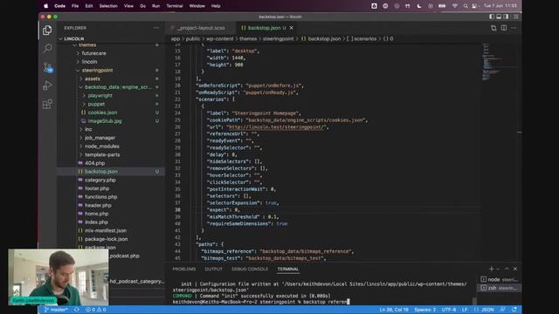
Task: Select the zsh terminal instance
Action: [x=499, y=288]
